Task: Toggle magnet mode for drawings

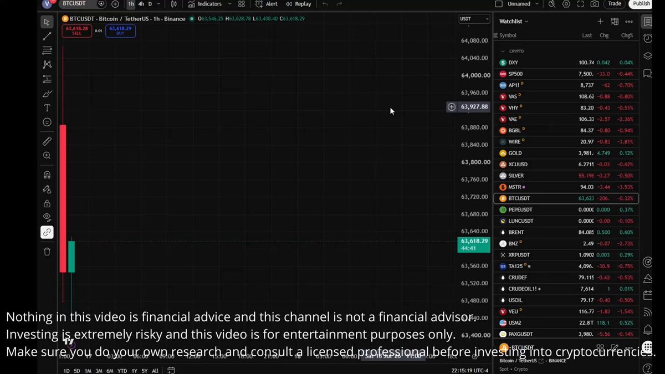Action: point(47,175)
